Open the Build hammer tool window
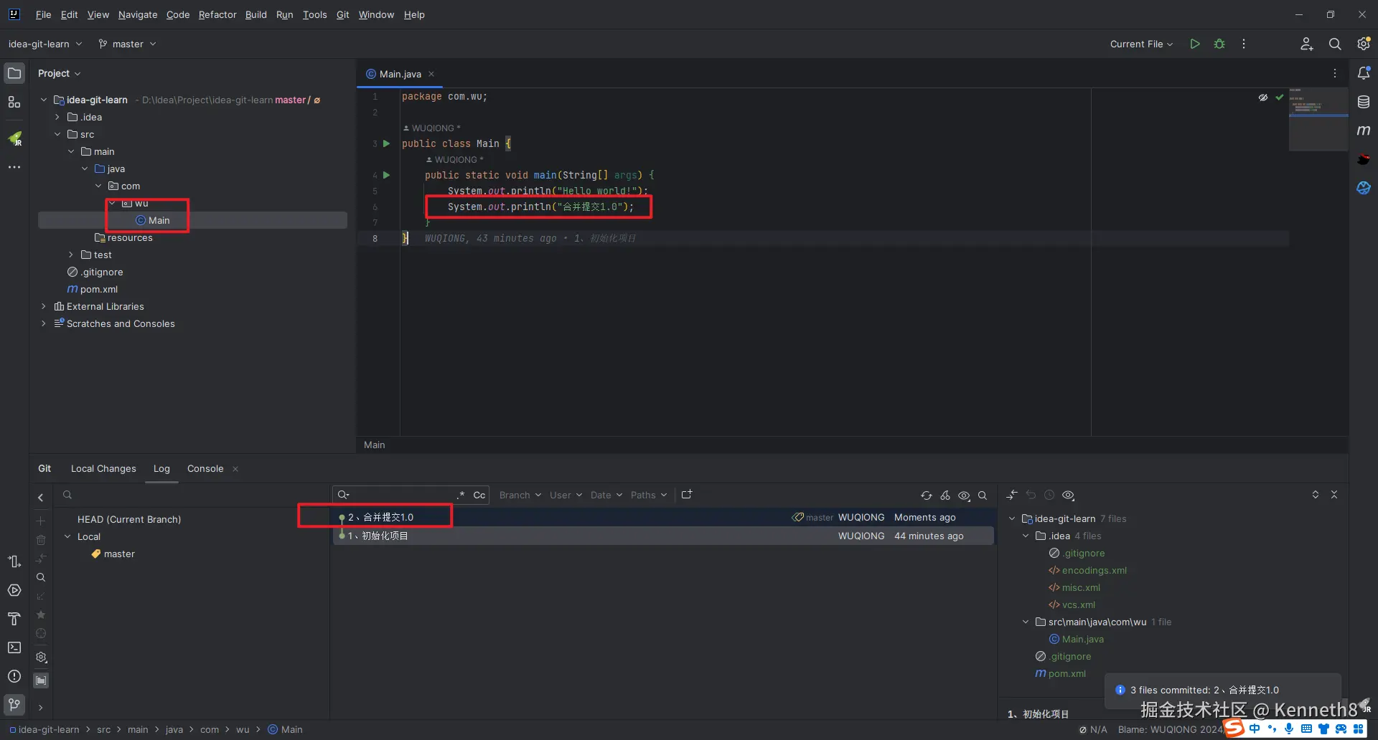The image size is (1378, 740). pyautogui.click(x=14, y=619)
